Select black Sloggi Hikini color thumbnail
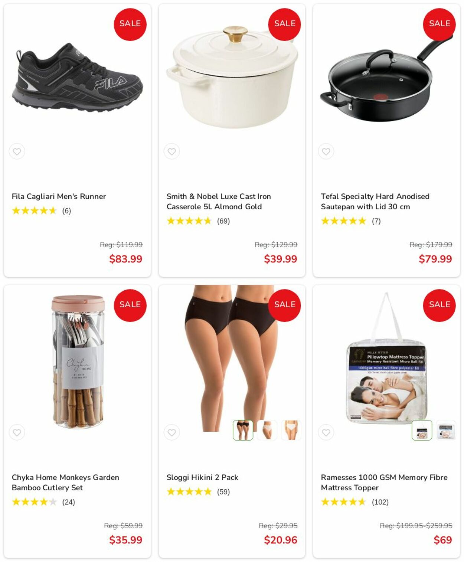This screenshot has height=562, width=464. (x=243, y=430)
